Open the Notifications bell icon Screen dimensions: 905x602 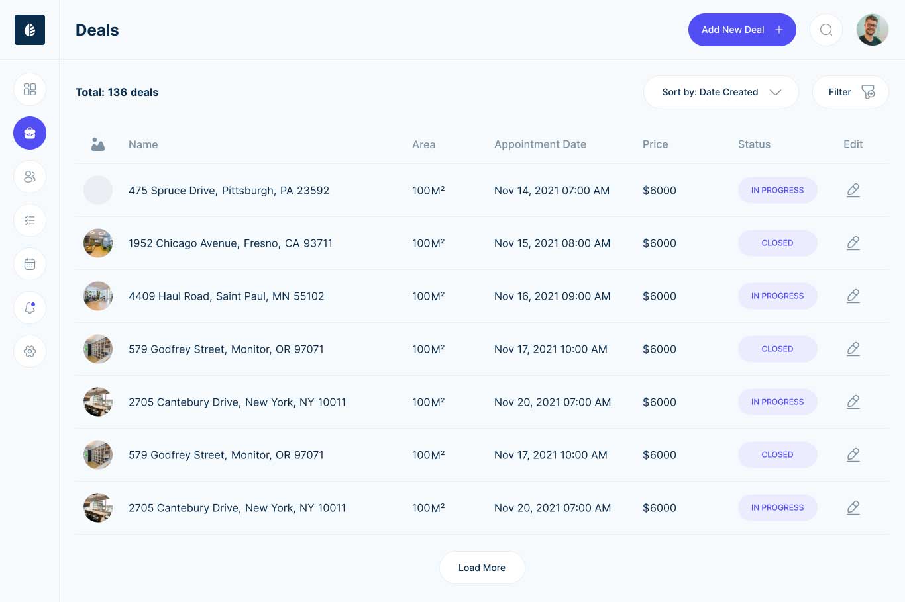(30, 308)
